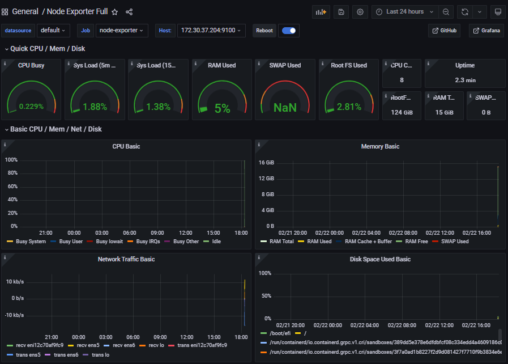508x364 pixels.
Task: Zoom out the time range
Action: (x=446, y=12)
